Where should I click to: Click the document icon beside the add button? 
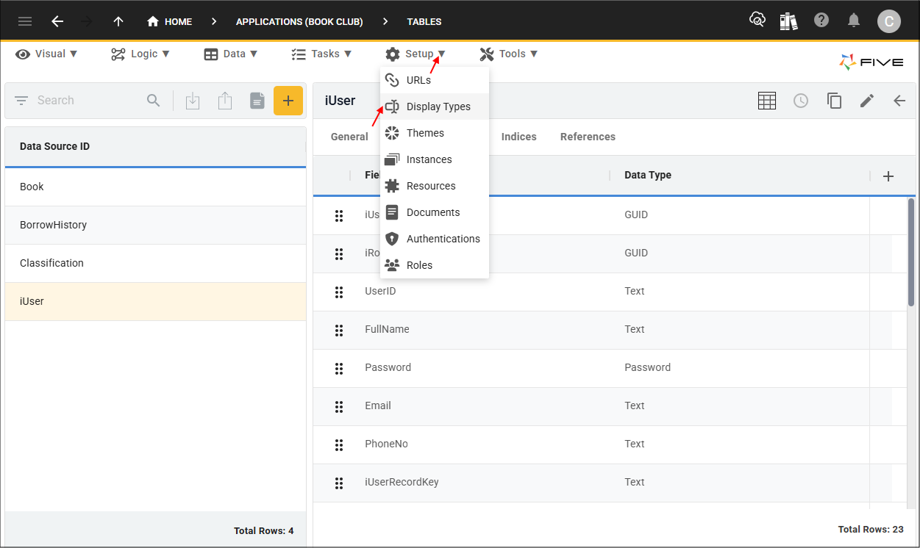(257, 101)
